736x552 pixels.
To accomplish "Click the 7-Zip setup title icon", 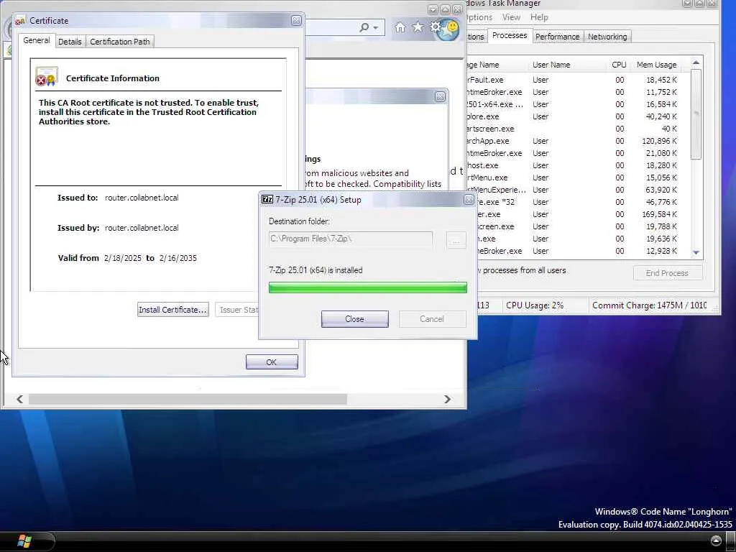I will coord(267,200).
